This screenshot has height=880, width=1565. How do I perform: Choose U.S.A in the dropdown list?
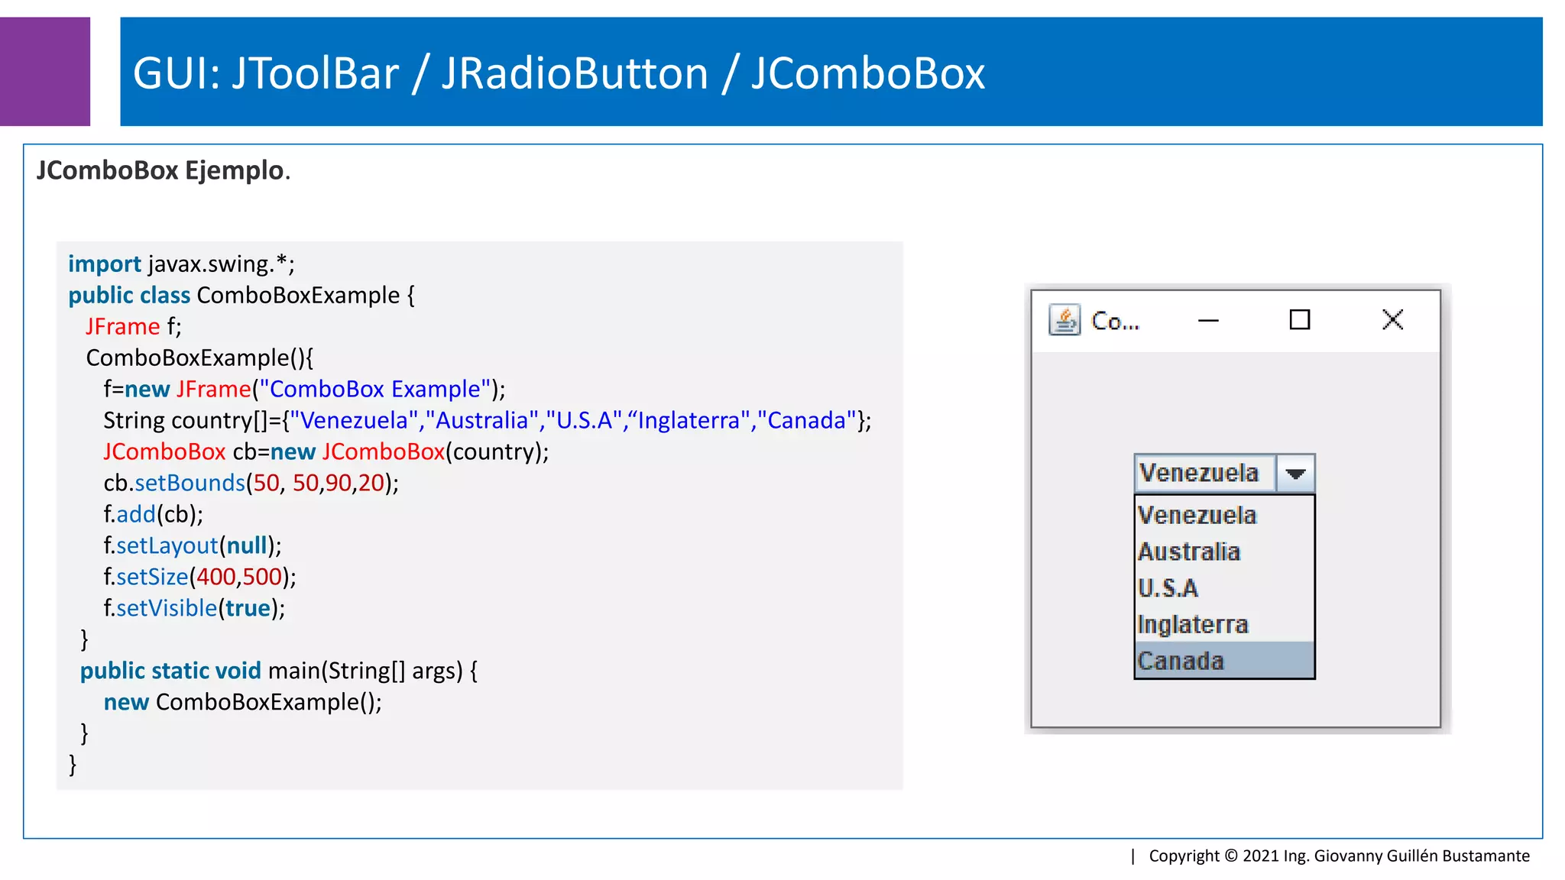(1224, 587)
